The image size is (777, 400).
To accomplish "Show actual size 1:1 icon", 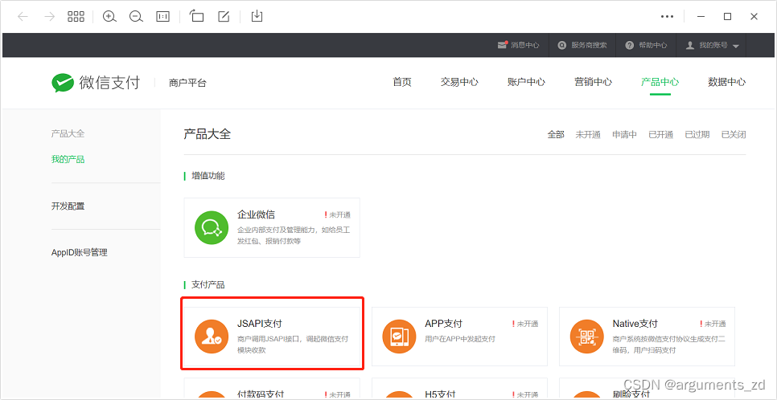I will pyautogui.click(x=162, y=16).
